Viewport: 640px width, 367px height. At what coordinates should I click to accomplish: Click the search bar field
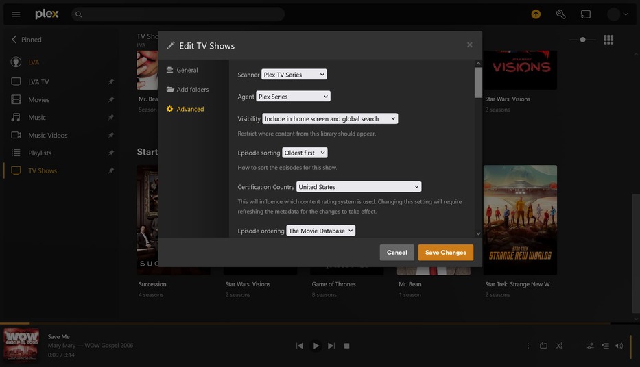tap(178, 14)
